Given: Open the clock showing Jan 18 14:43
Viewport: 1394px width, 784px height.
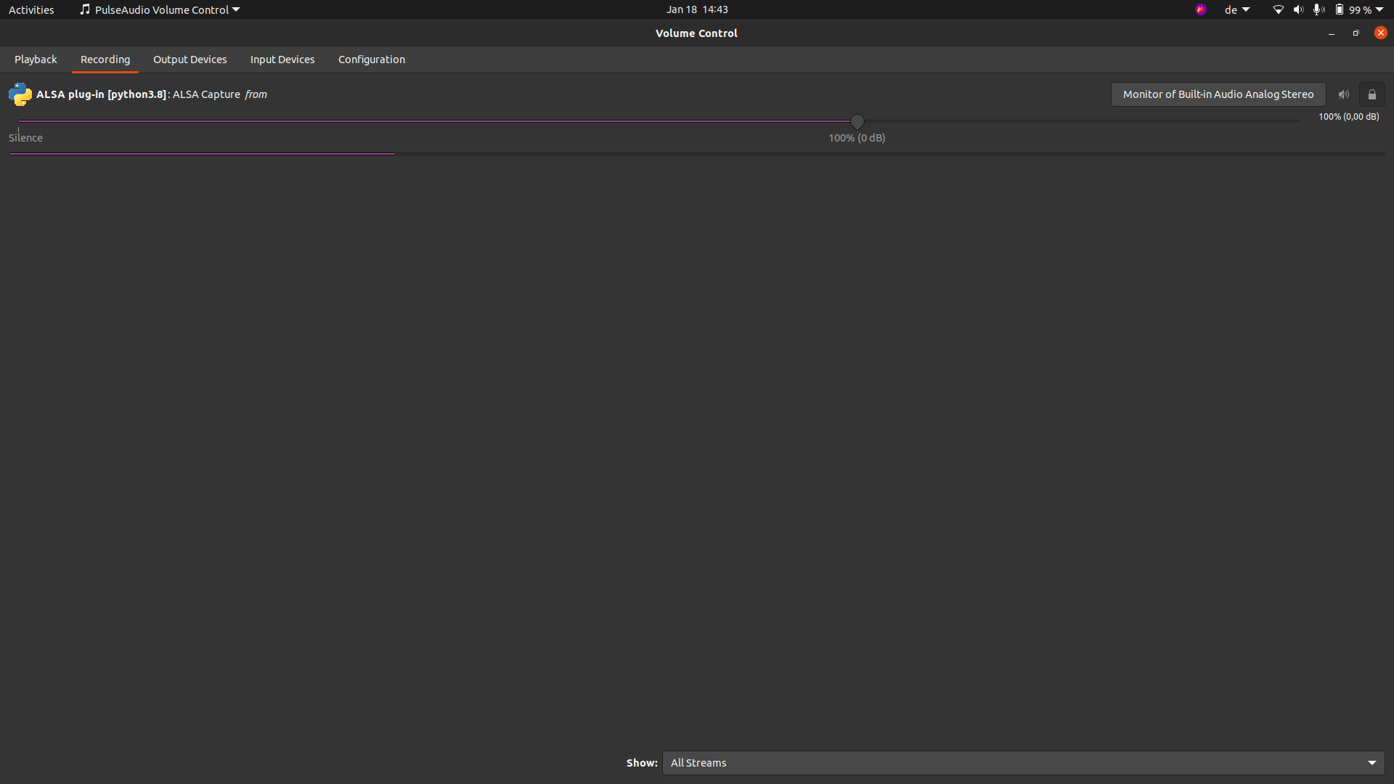Looking at the screenshot, I should pyautogui.click(x=697, y=9).
